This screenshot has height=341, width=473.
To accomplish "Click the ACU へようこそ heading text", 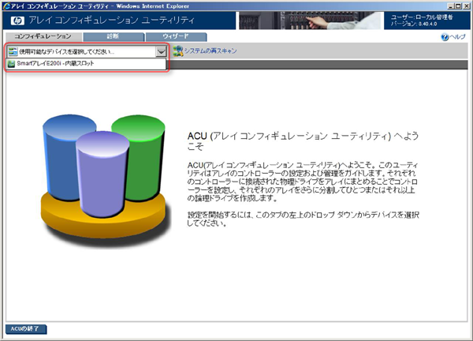I will pos(303,141).
